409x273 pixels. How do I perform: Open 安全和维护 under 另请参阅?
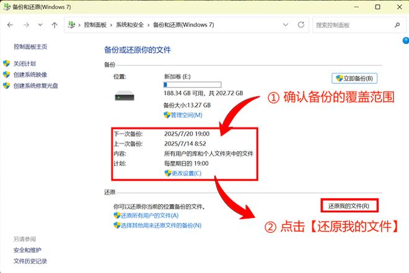pyautogui.click(x=27, y=250)
